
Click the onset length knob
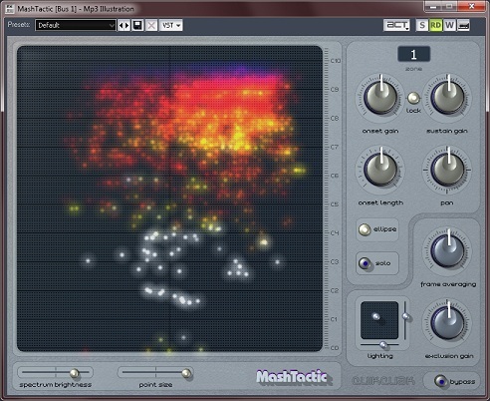(380, 170)
